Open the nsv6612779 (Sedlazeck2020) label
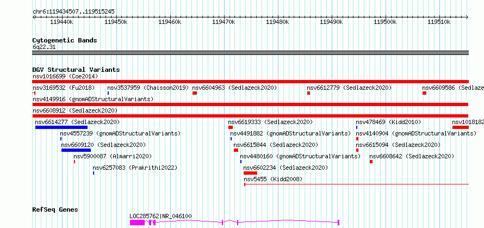Image resolution: width=484 pixels, height=228 pixels. click(x=349, y=88)
